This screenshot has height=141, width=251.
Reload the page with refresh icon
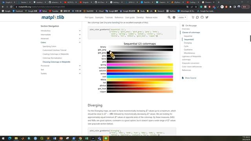pos(11,7)
